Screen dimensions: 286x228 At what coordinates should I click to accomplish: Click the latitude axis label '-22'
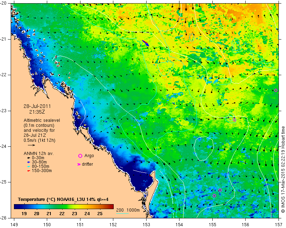tap(4, 75)
